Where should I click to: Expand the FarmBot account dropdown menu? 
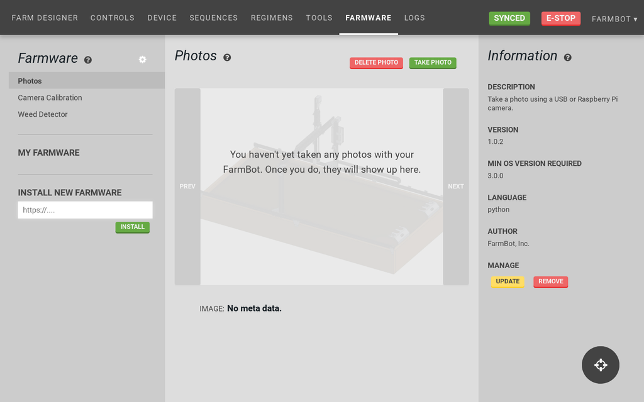(614, 19)
